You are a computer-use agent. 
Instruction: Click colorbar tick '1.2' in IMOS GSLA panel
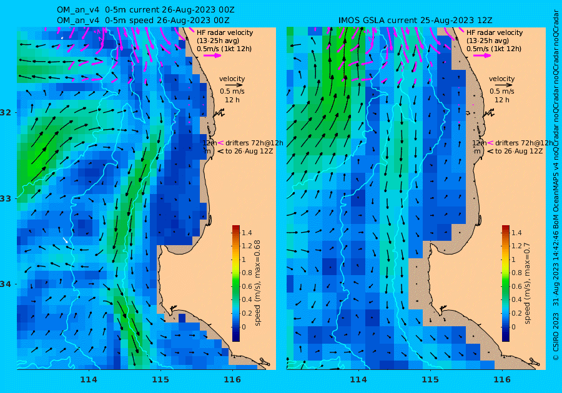[516, 246]
